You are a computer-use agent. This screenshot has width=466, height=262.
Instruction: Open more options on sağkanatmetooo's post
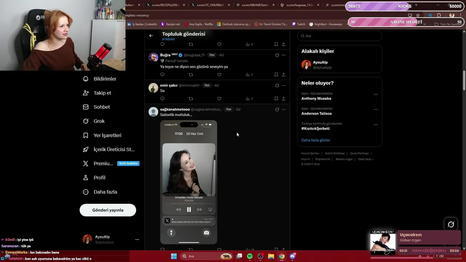click(284, 110)
